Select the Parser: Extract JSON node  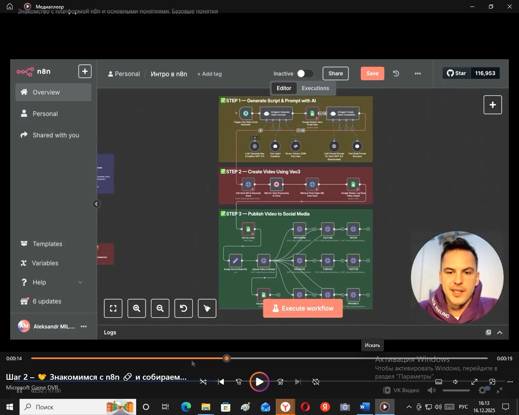[296, 146]
